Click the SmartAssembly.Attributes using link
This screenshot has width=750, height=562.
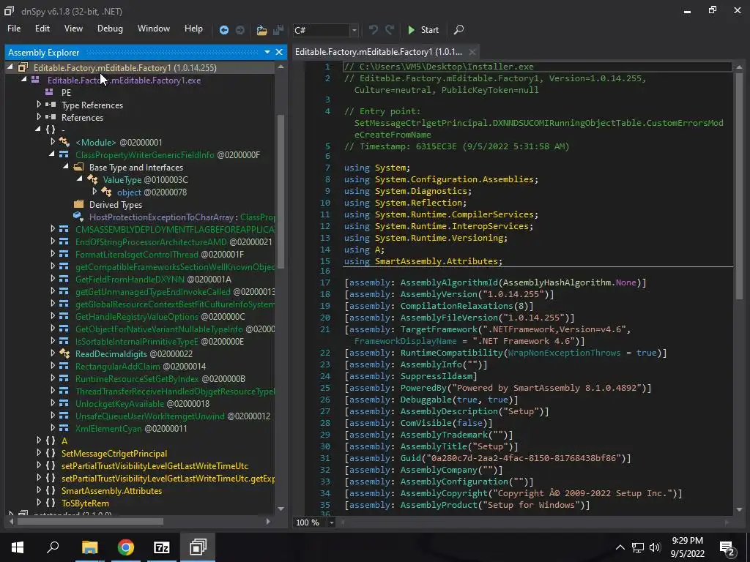pos(438,261)
